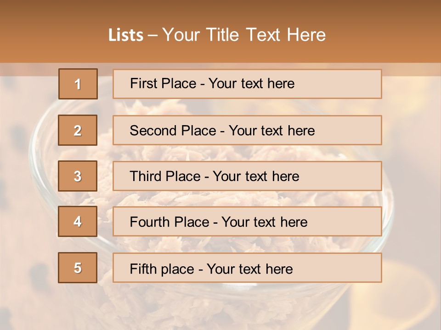Click the empty orange header band left of title
Image resolution: width=441 pixels, height=330 pixels.
pos(51,34)
